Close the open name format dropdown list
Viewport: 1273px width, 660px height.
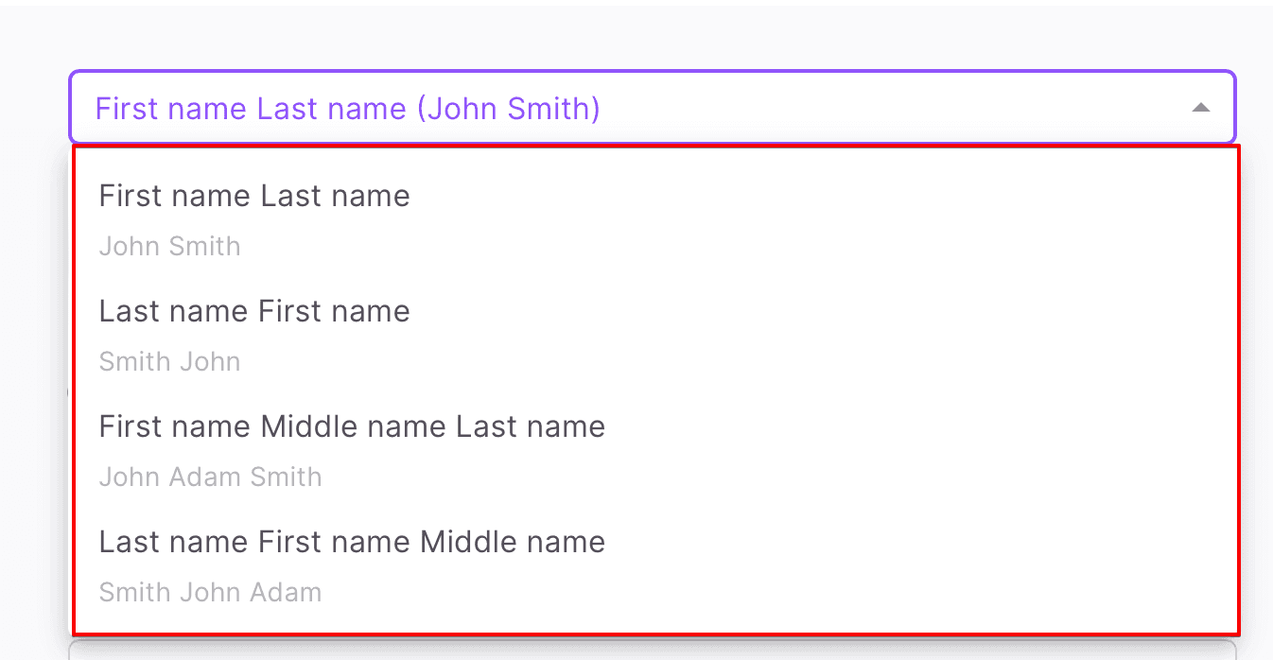point(1200,108)
